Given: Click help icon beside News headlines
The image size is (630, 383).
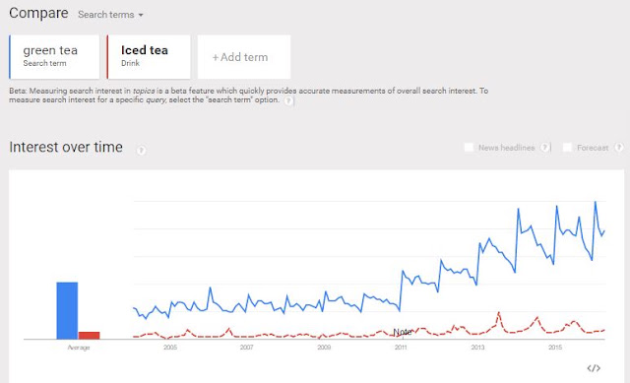Looking at the screenshot, I should pyautogui.click(x=544, y=148).
